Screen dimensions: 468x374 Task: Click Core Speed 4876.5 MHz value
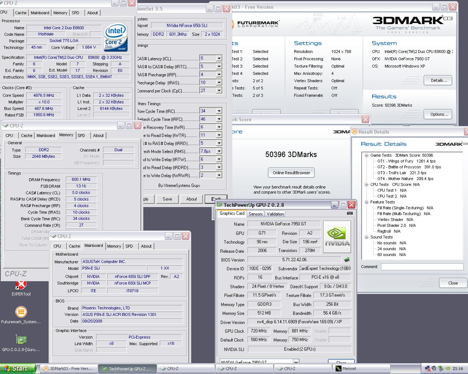44,95
